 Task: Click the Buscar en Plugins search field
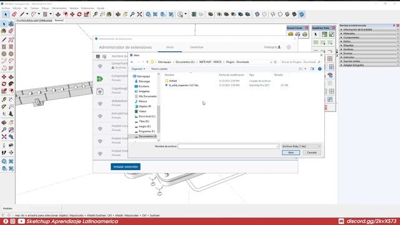(x=301, y=62)
